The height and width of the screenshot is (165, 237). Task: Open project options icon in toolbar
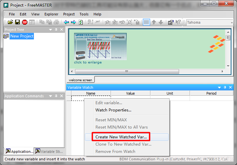171,22
